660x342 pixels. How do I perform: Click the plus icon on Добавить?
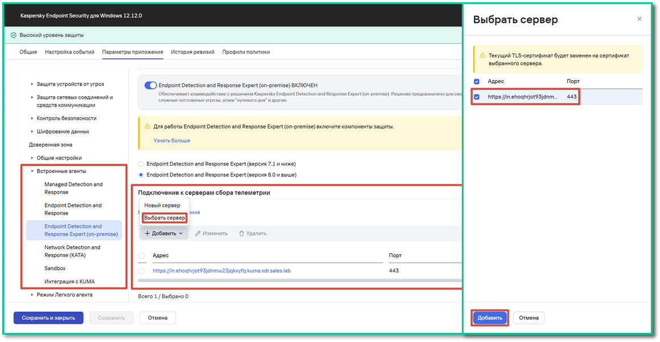pos(147,233)
